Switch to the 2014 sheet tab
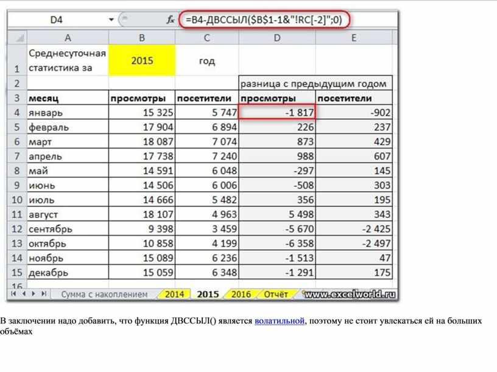Image resolution: width=497 pixels, height=372 pixels. point(174,294)
